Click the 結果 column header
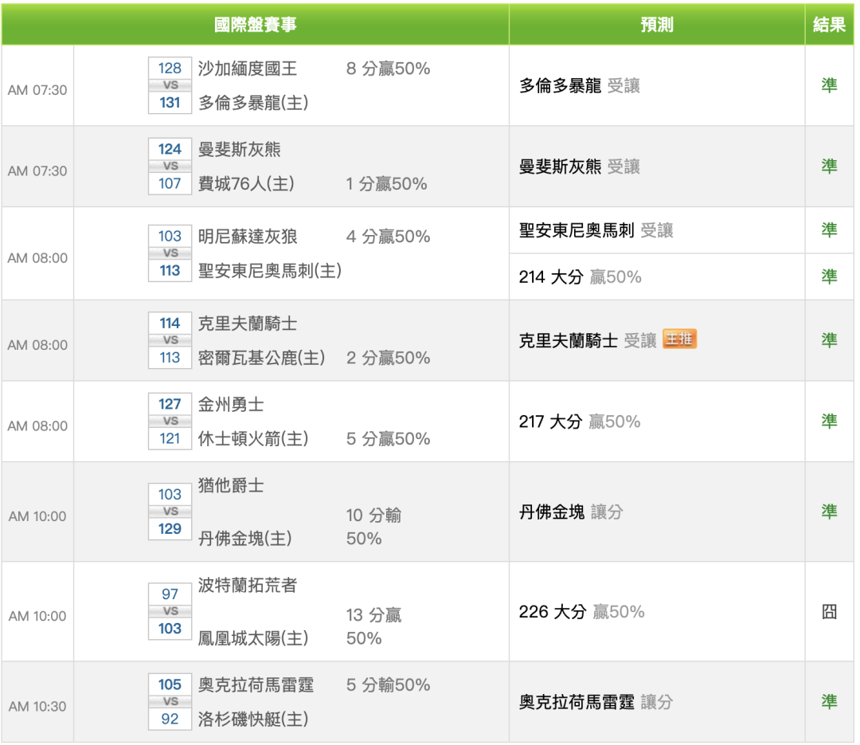Screen dimensions: 860x745 click(x=829, y=25)
